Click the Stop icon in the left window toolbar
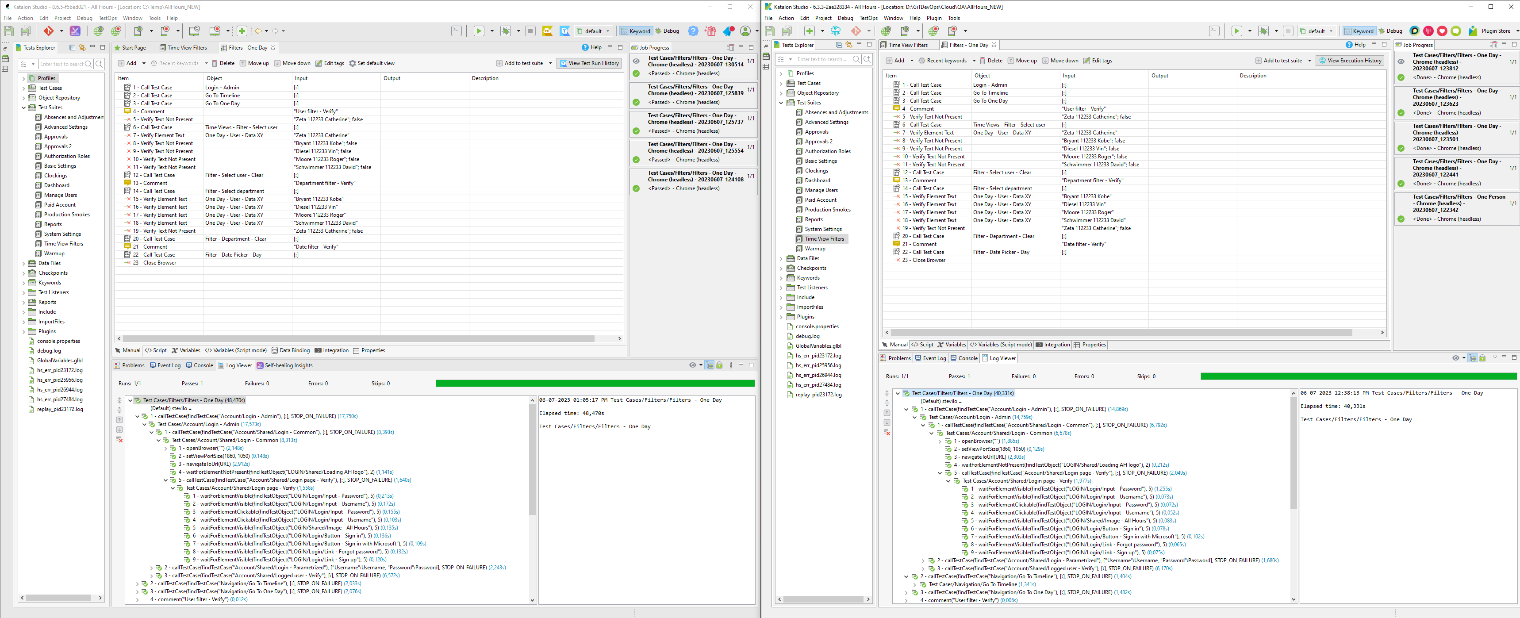The width and height of the screenshot is (1520, 618). (530, 31)
